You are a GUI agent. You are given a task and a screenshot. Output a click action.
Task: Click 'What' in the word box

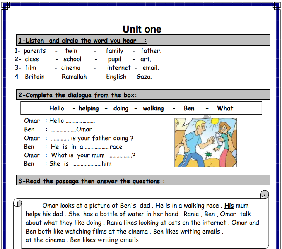click(225, 108)
